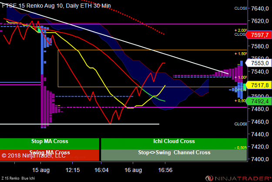The width and height of the screenshot is (272, 182).
Task: Click the 7620,0 price axis label
Action: point(260,21)
